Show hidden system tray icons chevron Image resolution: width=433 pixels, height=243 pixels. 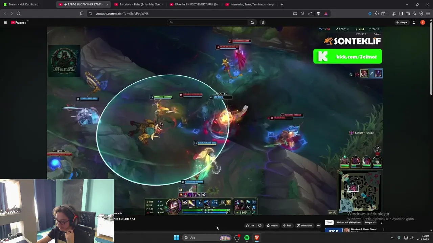tap(392, 238)
